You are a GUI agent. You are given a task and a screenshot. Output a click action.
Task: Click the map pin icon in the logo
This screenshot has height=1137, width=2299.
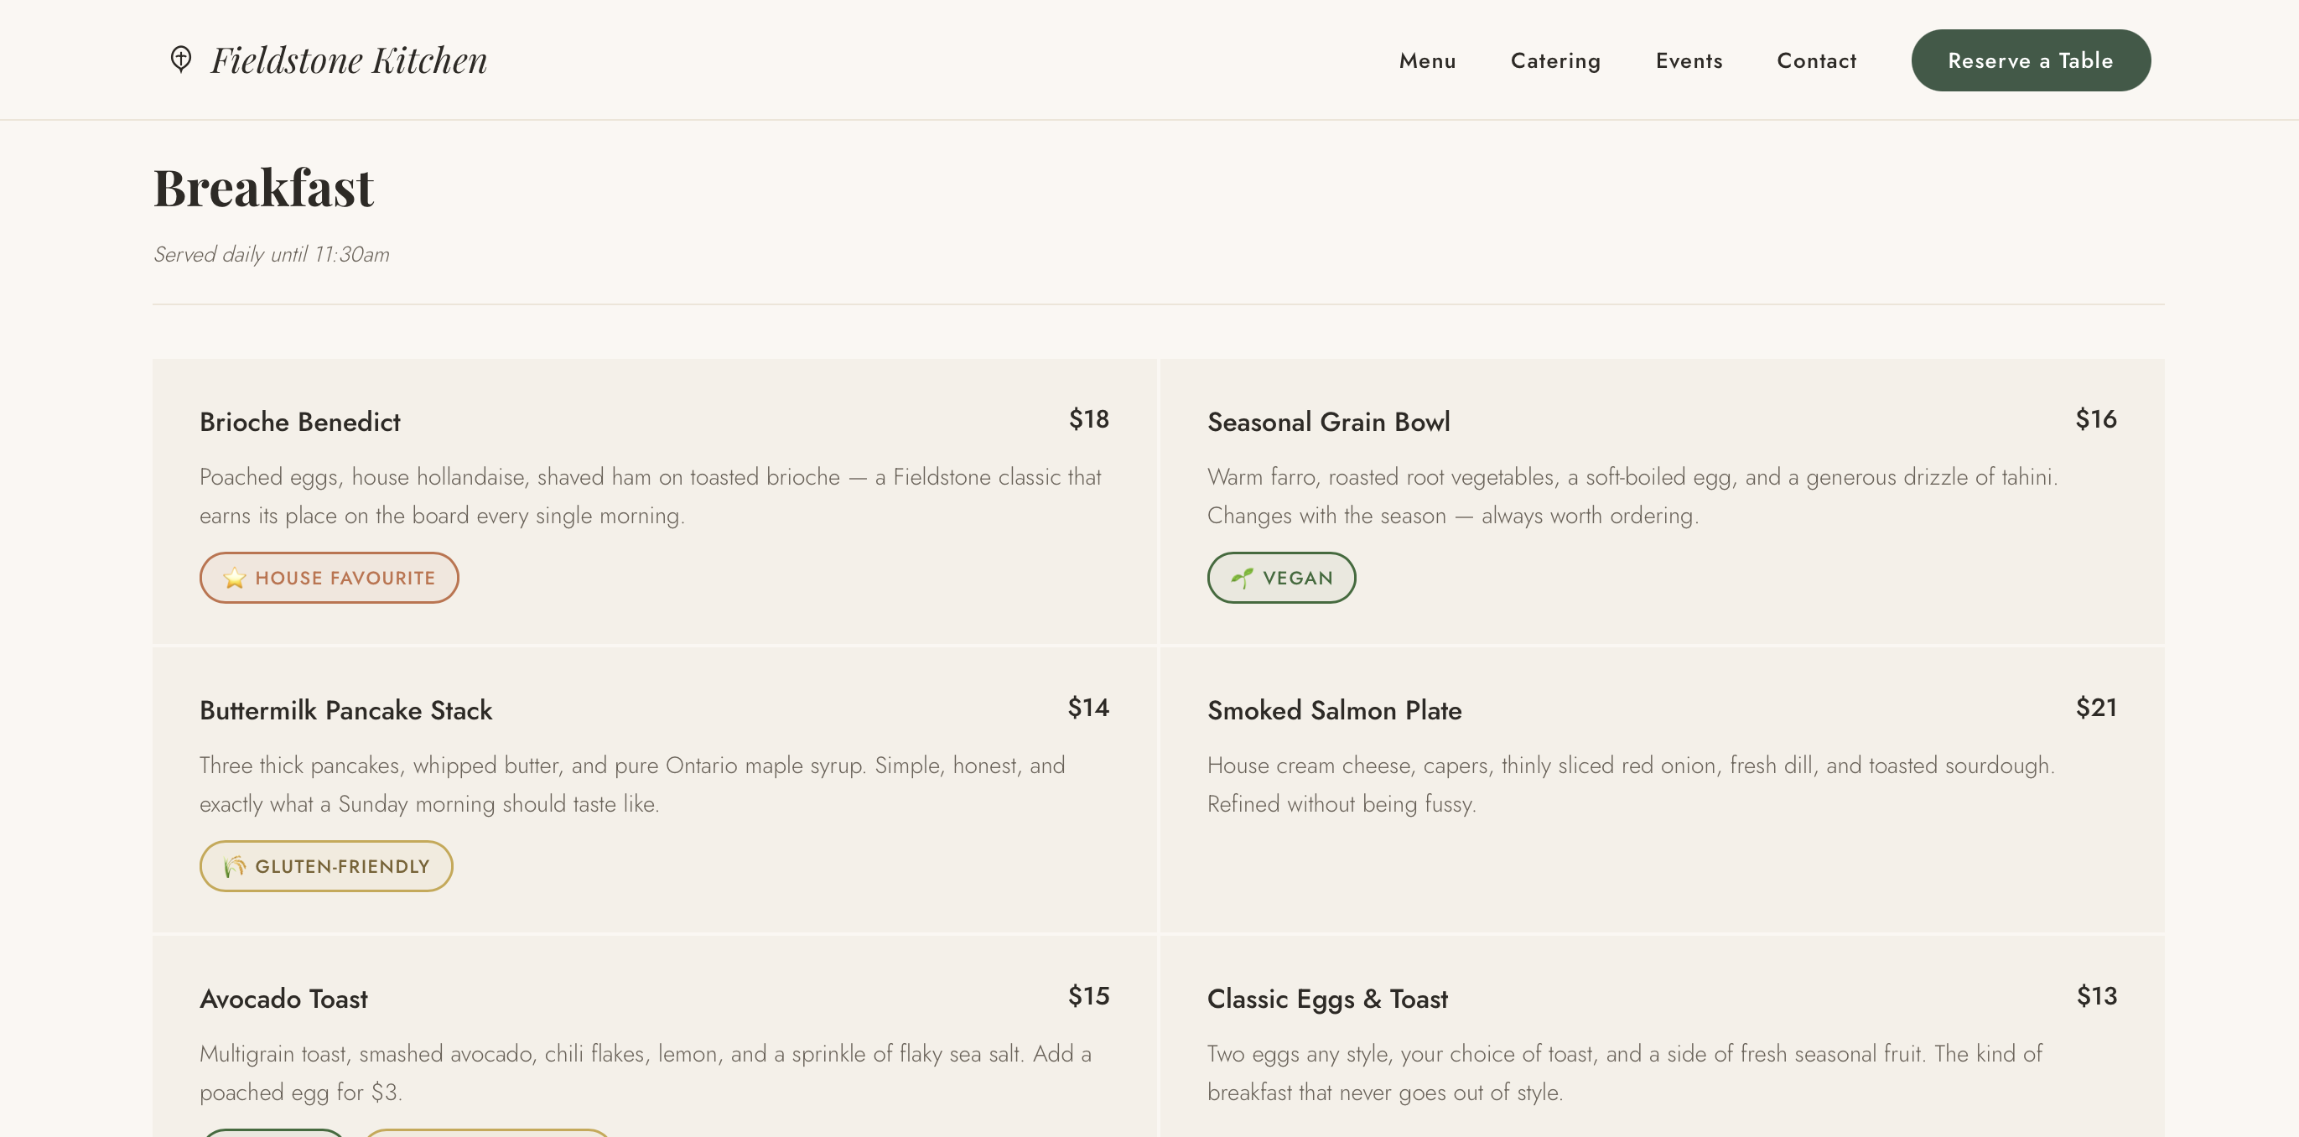[181, 59]
